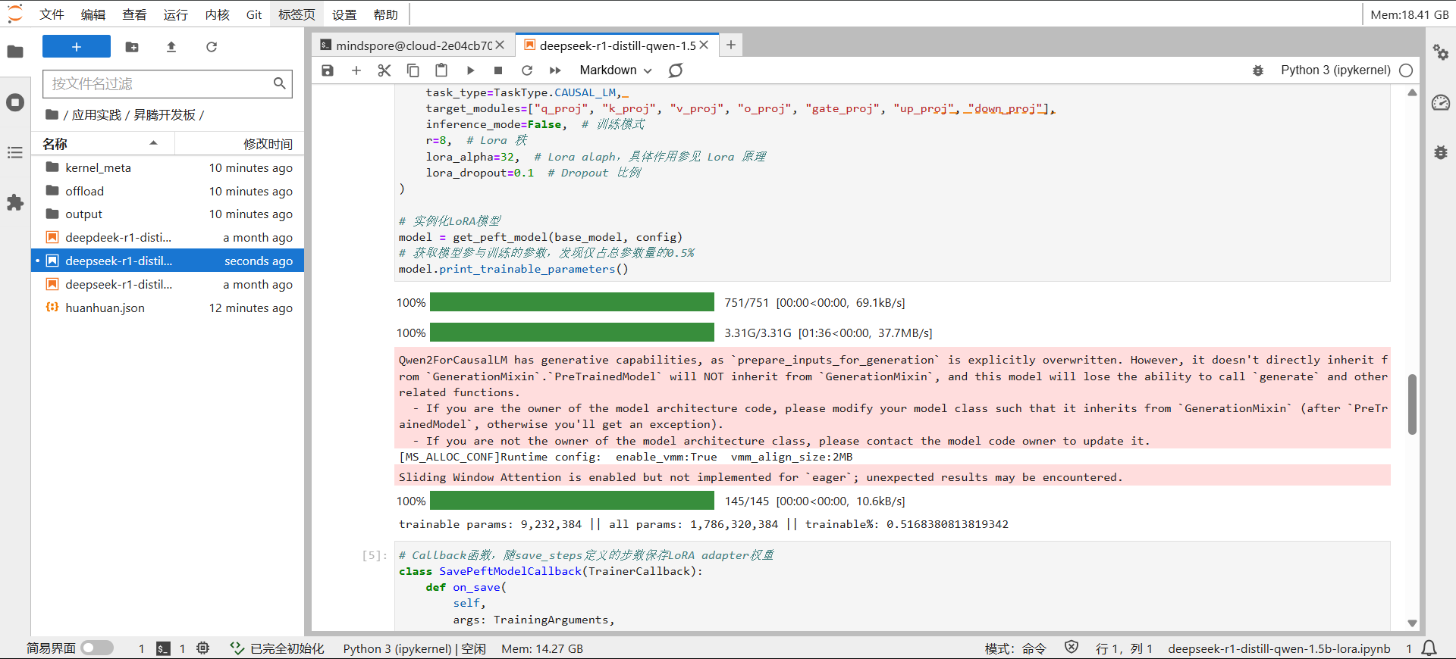Open the 内核 menu
The width and height of the screenshot is (1456, 659).
(x=217, y=14)
